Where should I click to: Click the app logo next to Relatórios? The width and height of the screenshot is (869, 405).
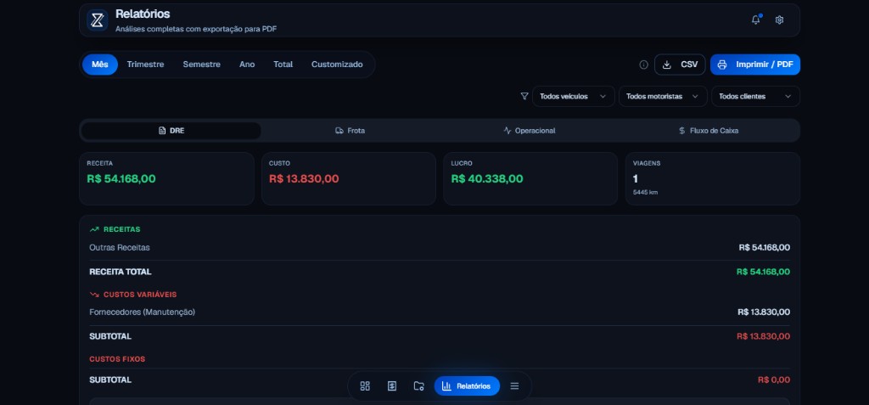tap(97, 20)
